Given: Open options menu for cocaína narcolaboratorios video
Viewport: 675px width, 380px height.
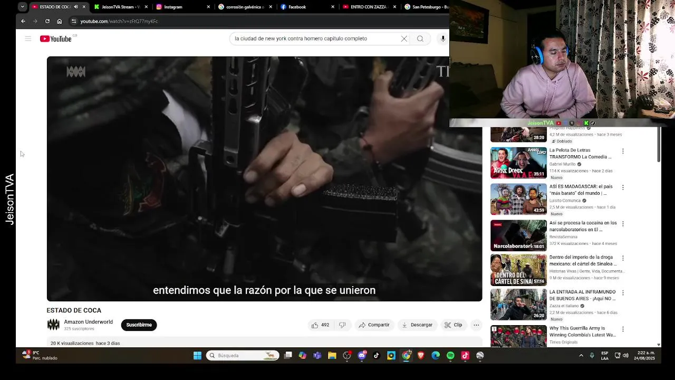Looking at the screenshot, I should (x=623, y=224).
